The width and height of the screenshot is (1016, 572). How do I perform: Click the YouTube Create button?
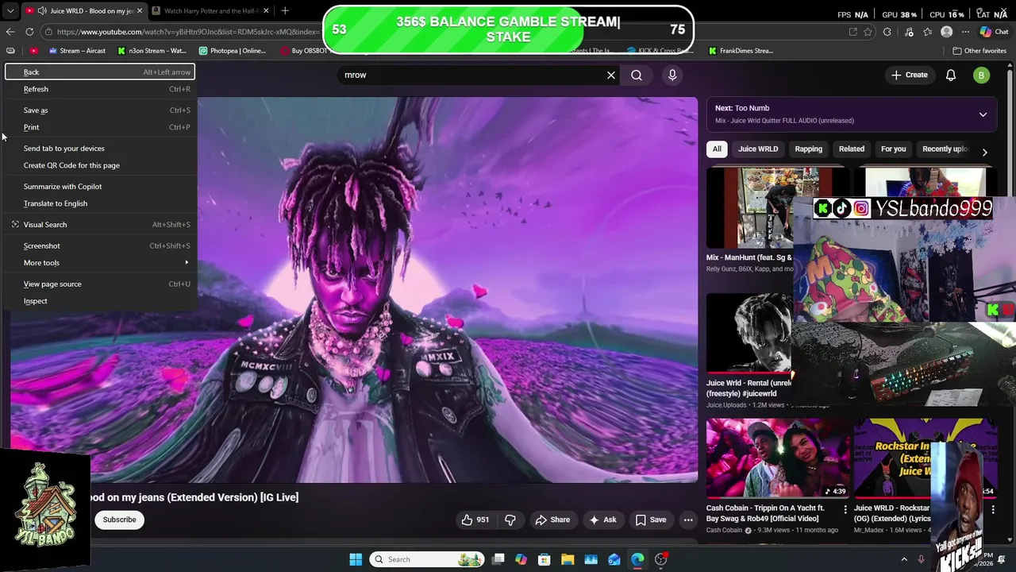click(x=909, y=75)
